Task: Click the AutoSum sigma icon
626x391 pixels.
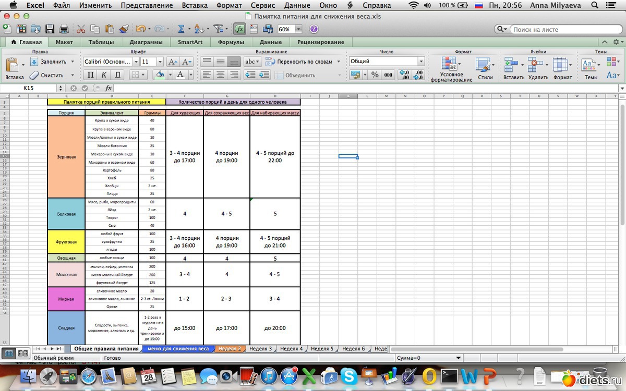Action: coord(181,29)
